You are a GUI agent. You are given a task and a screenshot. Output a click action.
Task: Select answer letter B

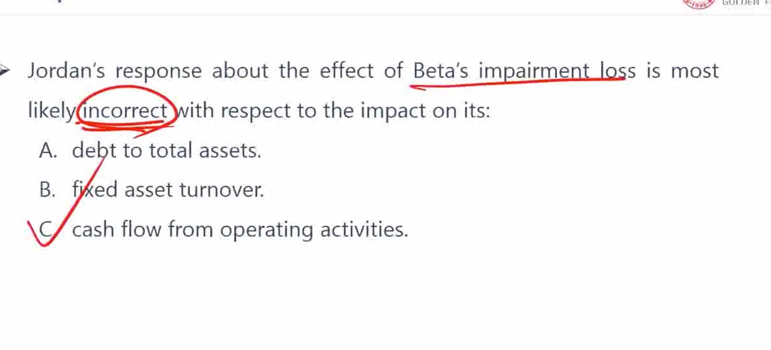(47, 190)
